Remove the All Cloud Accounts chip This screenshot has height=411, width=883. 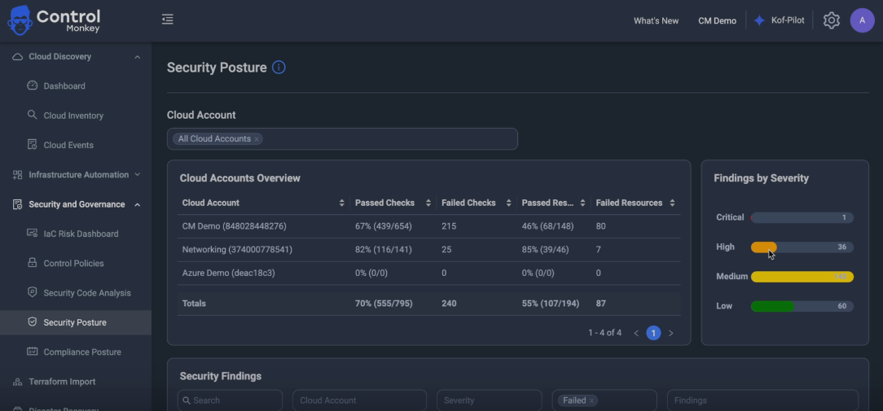(257, 139)
